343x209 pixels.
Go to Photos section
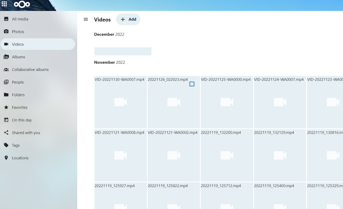click(x=38, y=32)
